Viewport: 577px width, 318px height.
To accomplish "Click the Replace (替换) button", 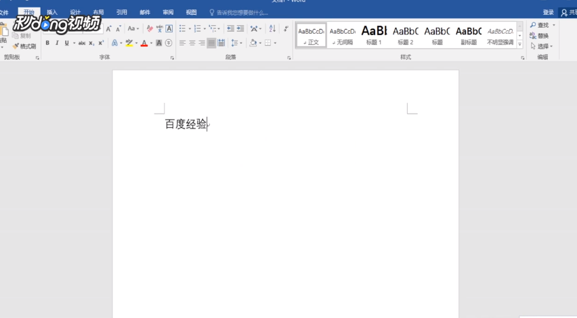I will 539,36.
